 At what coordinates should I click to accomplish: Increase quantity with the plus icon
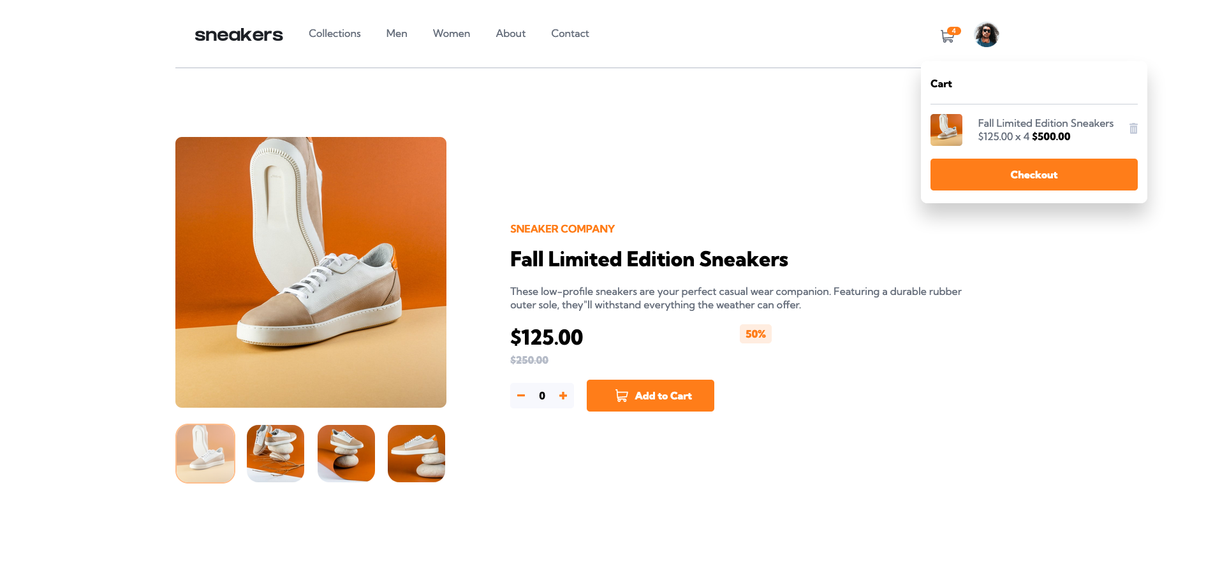563,396
